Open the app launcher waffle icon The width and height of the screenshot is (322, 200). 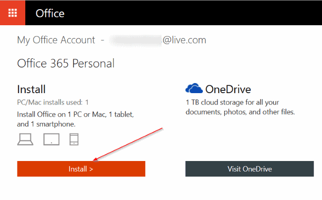(x=12, y=13)
